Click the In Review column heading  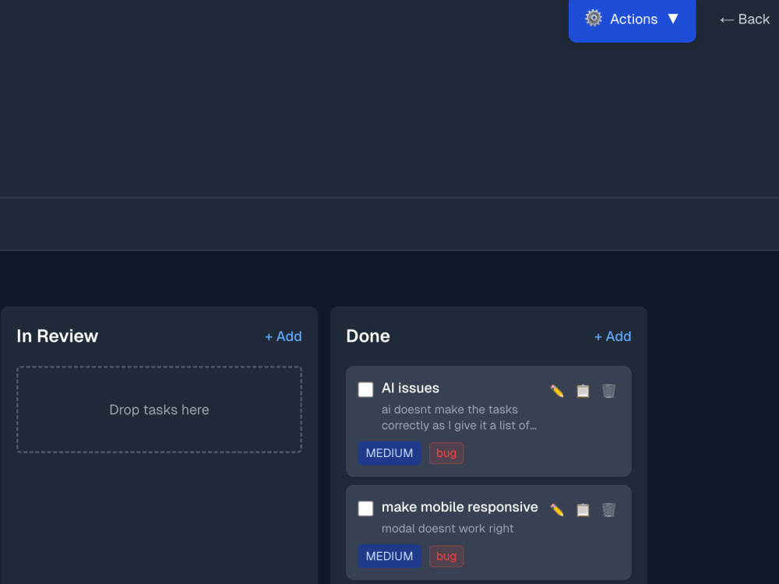point(58,336)
